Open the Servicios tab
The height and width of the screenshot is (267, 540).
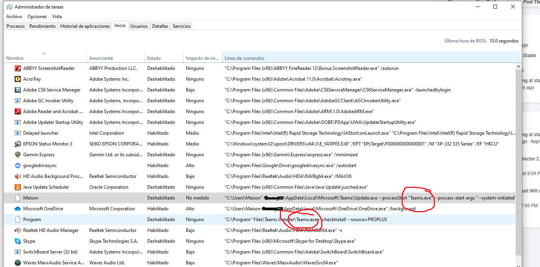(182, 26)
